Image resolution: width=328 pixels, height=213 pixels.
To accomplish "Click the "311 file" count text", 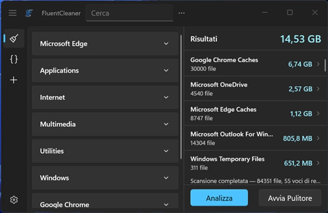I will [x=199, y=168].
